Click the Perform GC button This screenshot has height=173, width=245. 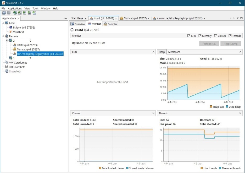click(209, 44)
